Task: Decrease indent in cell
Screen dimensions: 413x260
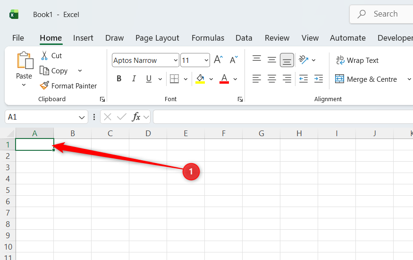Action: coord(303,78)
